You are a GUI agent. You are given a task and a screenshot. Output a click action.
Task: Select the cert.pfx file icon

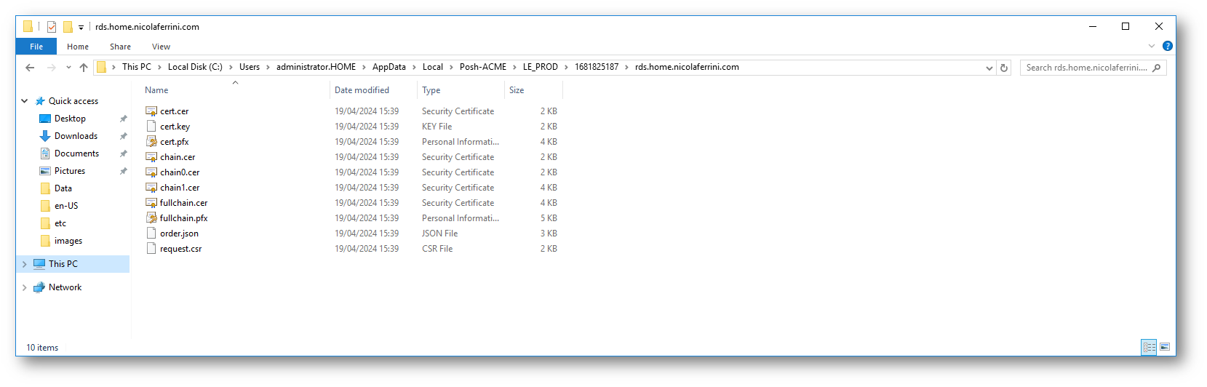click(151, 142)
